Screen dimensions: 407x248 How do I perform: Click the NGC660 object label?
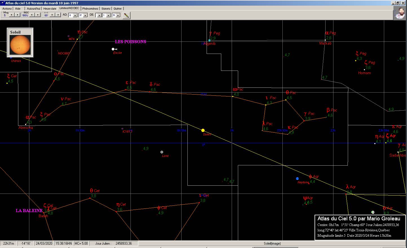point(64,53)
